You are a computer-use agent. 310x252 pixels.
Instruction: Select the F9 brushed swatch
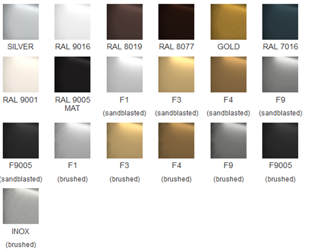point(228,141)
